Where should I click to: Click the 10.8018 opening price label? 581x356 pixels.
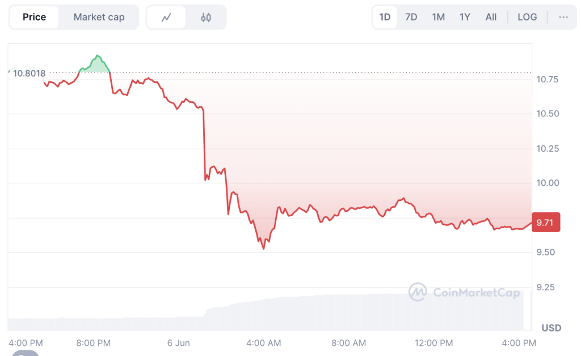tap(30, 73)
